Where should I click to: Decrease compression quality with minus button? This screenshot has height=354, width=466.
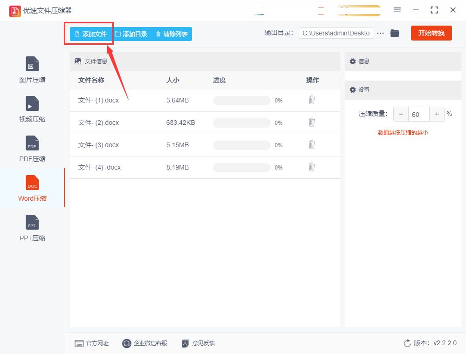[401, 114]
